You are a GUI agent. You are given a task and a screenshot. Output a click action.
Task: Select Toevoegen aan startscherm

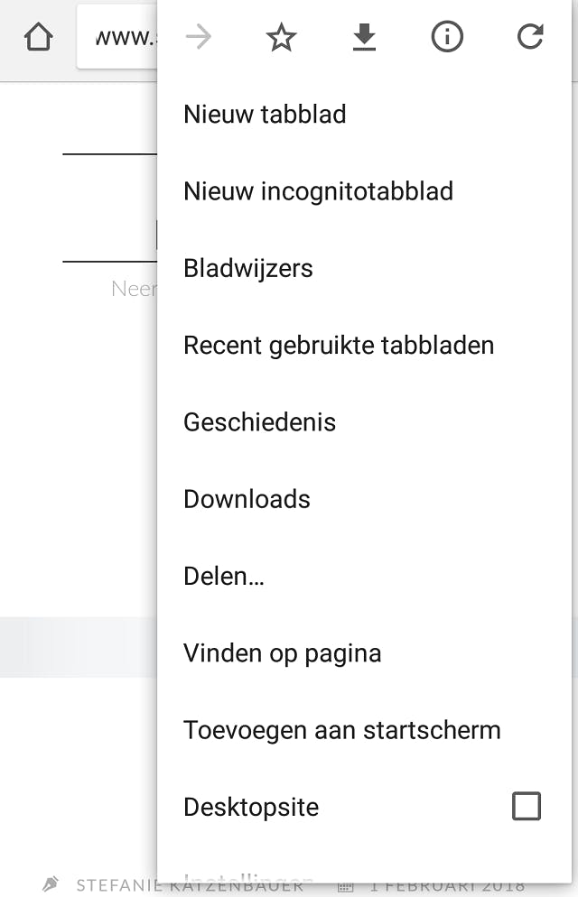341,729
